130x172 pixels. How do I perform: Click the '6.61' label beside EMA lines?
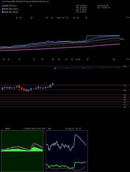point(122,39)
